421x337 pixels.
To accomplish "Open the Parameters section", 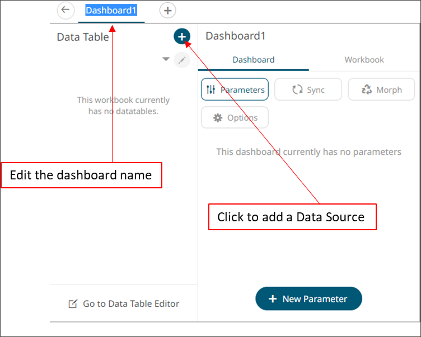I will tap(235, 89).
